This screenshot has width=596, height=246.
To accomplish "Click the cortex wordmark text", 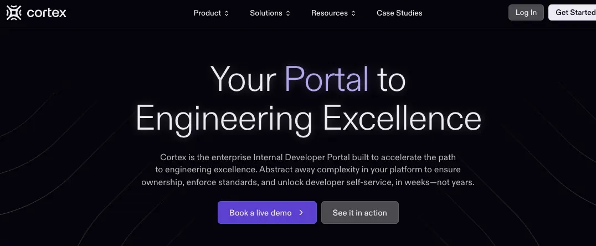I will click(47, 13).
